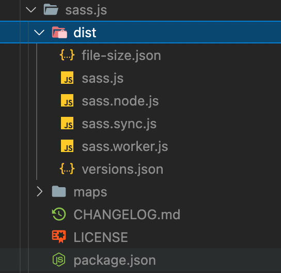Screen dimensions: 281x273
Task: Open package.json
Action: coord(115,261)
